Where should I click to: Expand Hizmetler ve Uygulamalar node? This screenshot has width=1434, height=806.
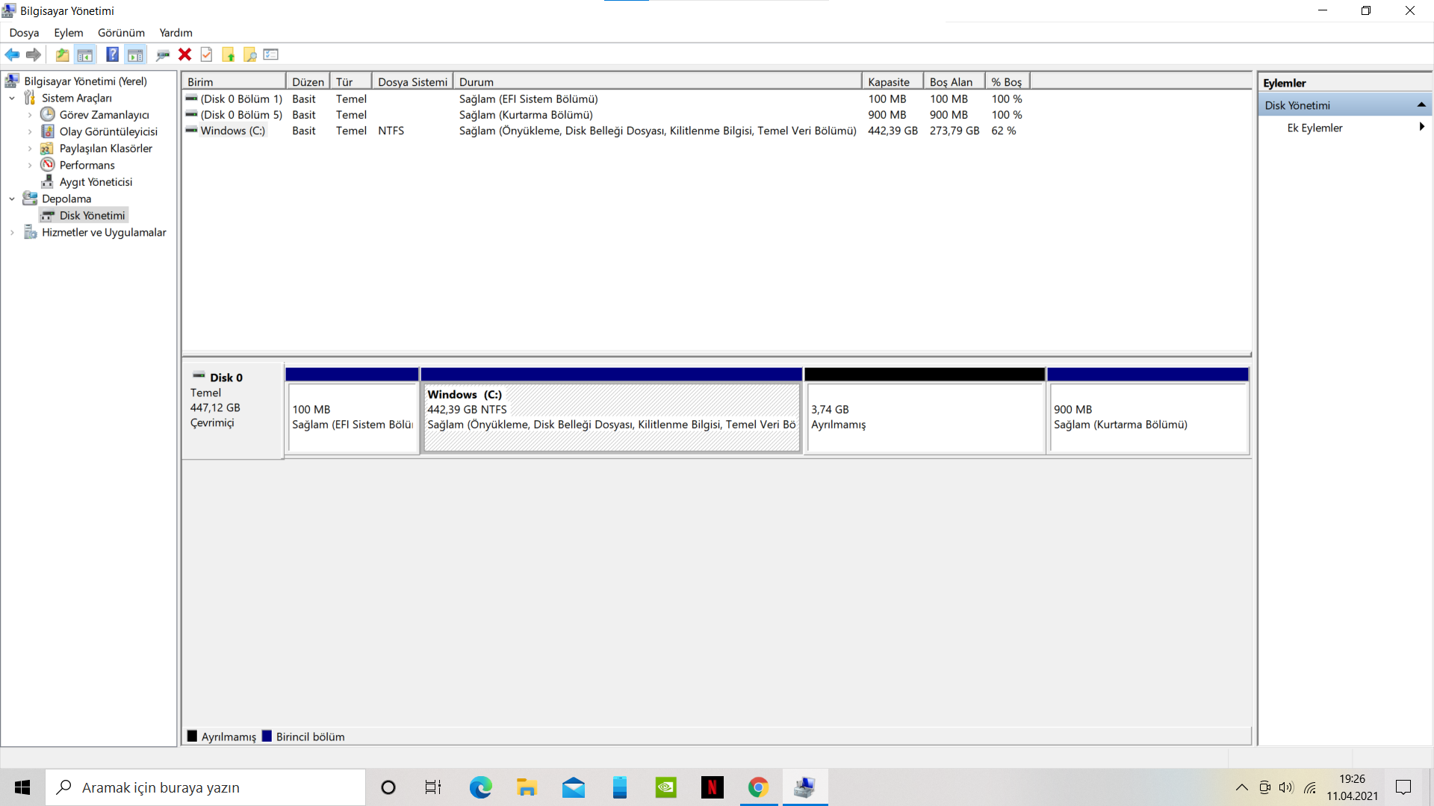point(12,233)
